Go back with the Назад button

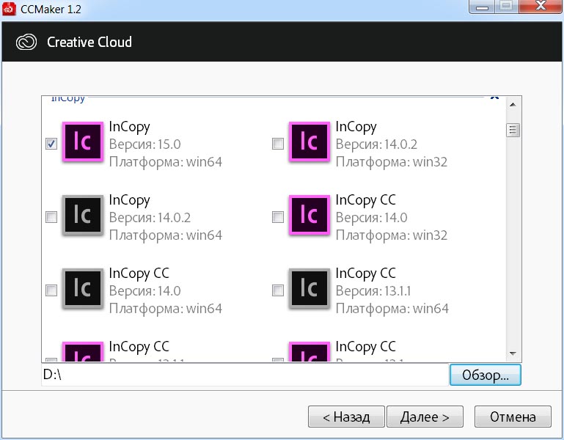[346, 417]
